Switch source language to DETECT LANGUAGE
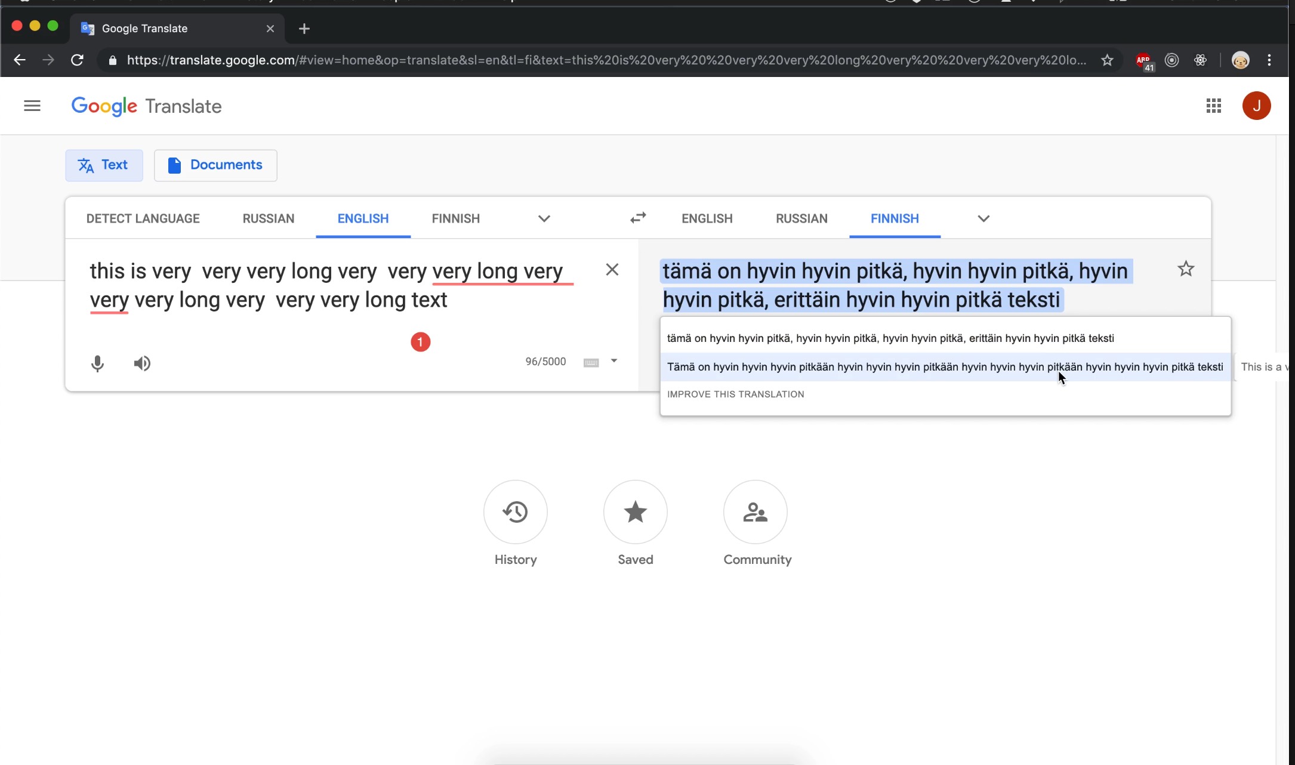The width and height of the screenshot is (1295, 765). [x=143, y=218]
